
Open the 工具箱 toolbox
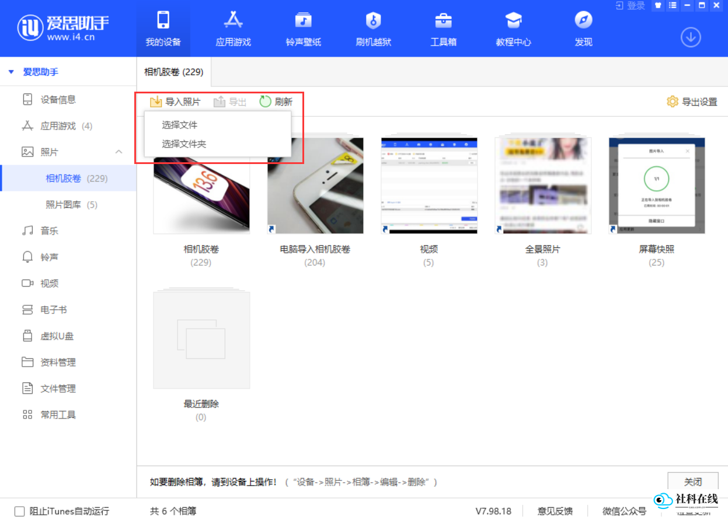tap(443, 28)
